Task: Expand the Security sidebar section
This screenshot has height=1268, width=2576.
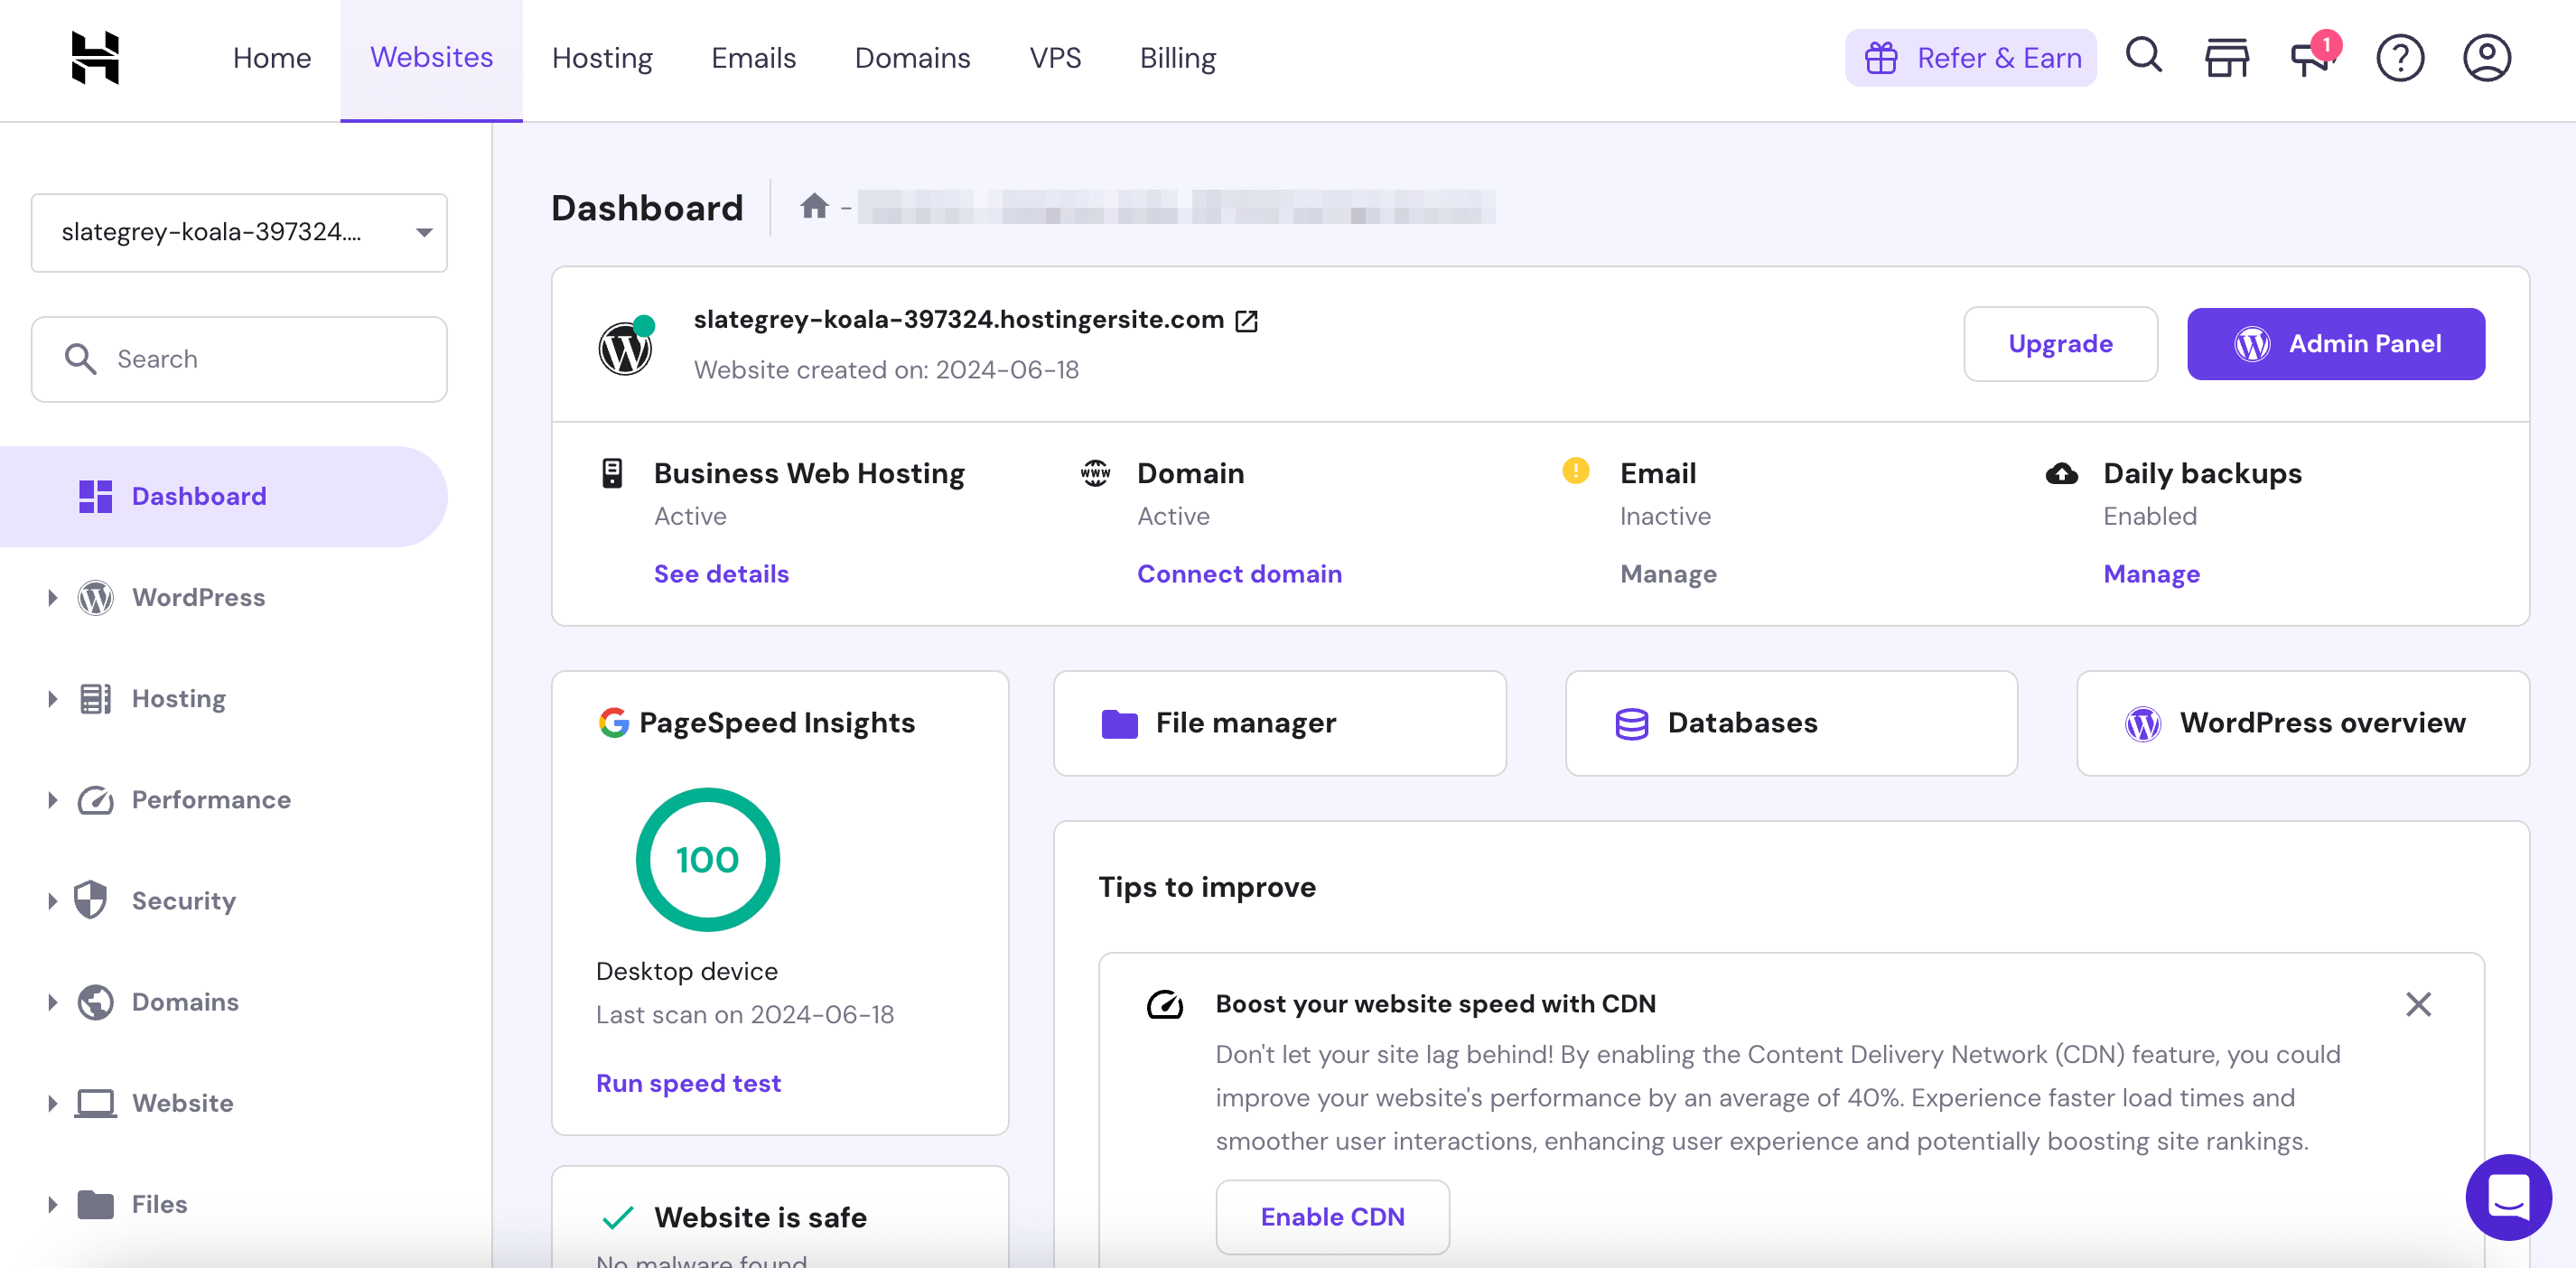Action: tap(52, 901)
